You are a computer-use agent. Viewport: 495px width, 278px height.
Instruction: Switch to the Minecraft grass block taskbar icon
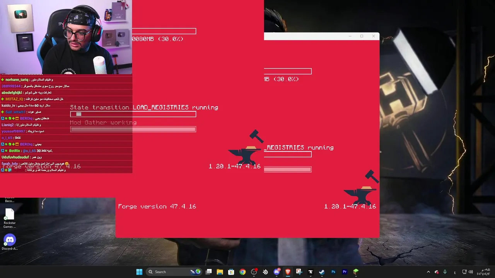[356, 272]
